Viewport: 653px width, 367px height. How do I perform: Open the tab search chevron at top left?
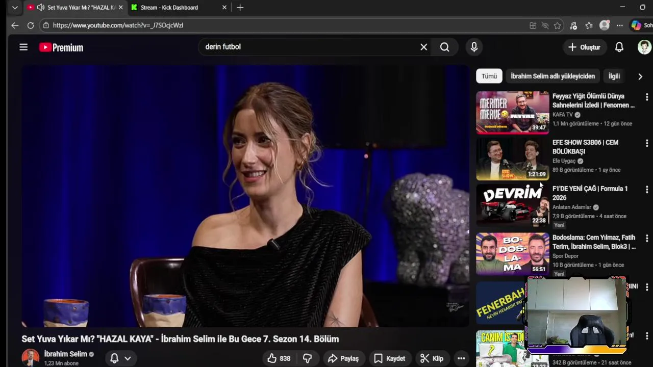coord(15,8)
